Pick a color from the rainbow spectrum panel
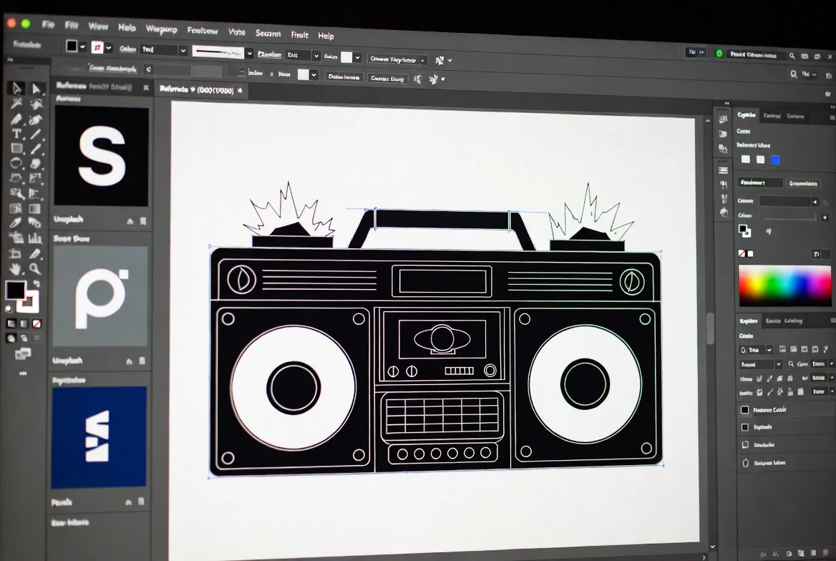 [x=784, y=284]
